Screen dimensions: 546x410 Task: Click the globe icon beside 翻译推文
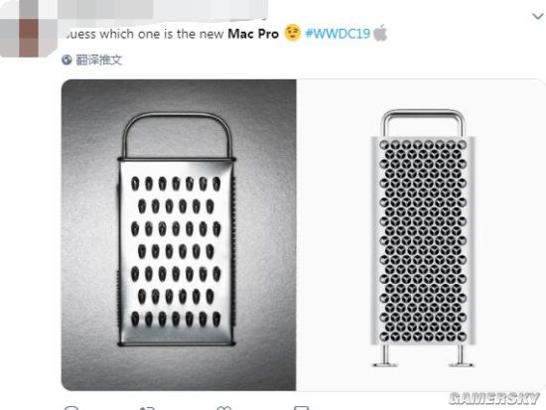(x=67, y=60)
